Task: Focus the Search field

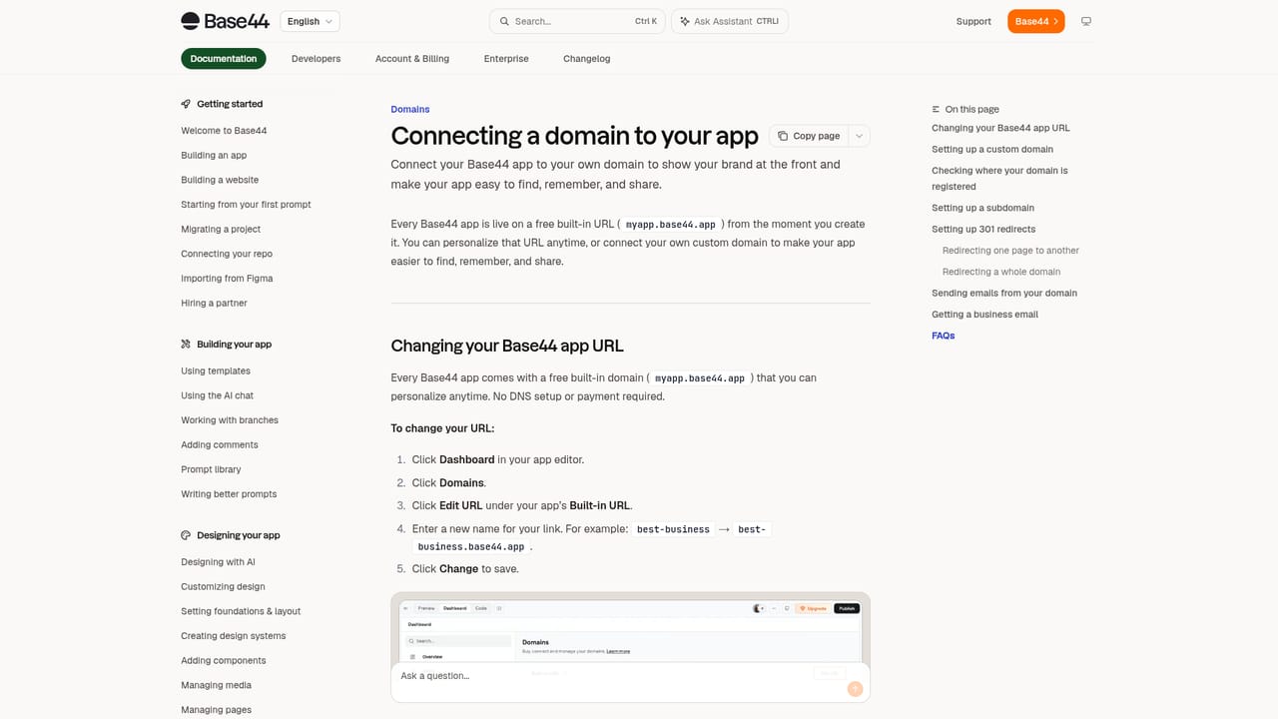Action: (577, 21)
